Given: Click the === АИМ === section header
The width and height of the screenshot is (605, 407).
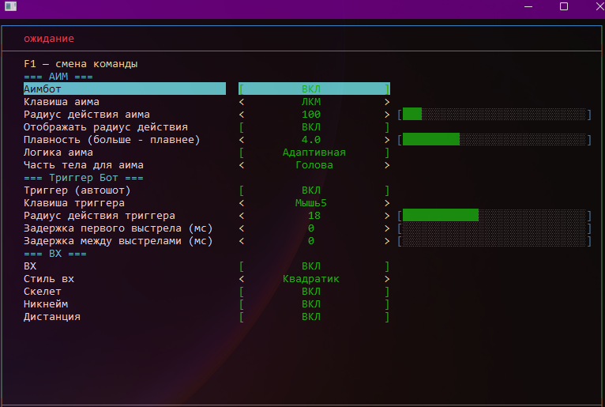Looking at the screenshot, I should (x=58, y=77).
